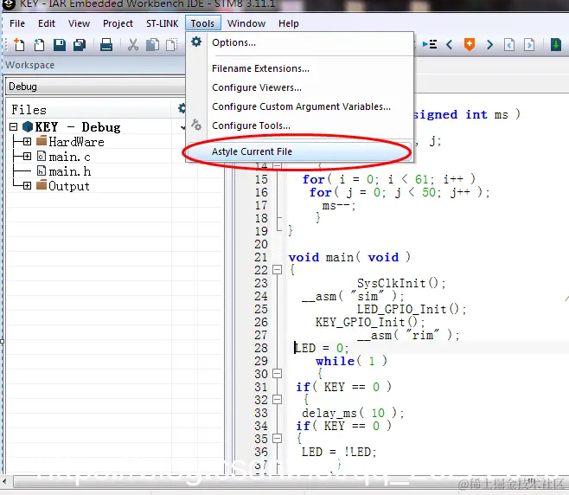Click the workspace settings gear icon
Viewport: 569px width, 495px height.
coord(182,108)
